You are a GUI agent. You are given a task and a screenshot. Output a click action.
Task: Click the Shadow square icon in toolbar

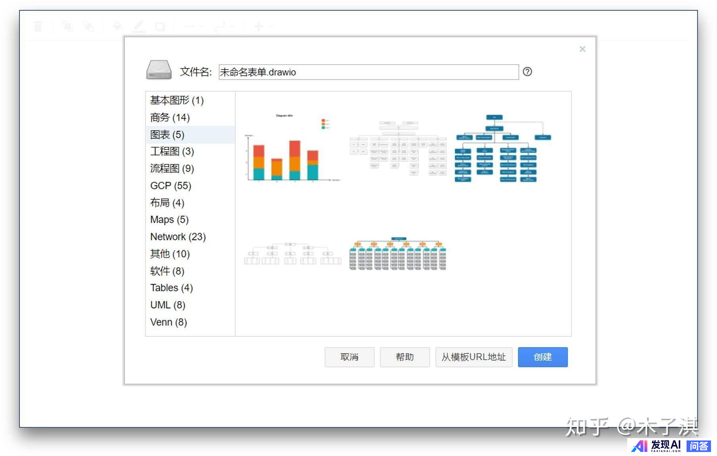pos(160,27)
